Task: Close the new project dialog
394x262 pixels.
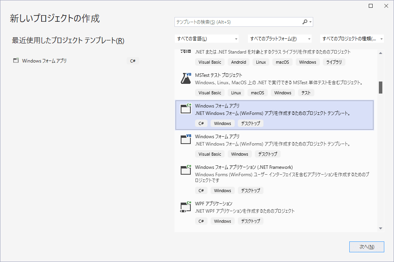Action: click(x=386, y=6)
